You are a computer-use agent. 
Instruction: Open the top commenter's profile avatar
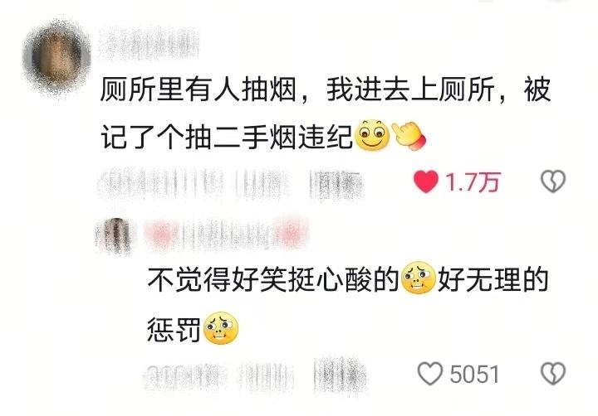[56, 56]
